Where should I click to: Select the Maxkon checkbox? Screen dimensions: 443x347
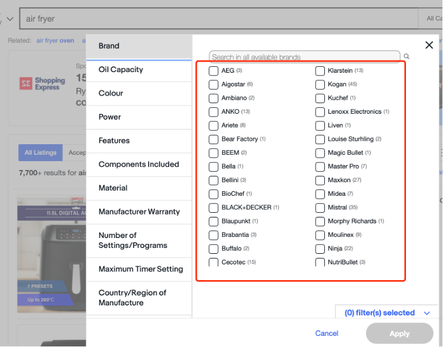(320, 180)
